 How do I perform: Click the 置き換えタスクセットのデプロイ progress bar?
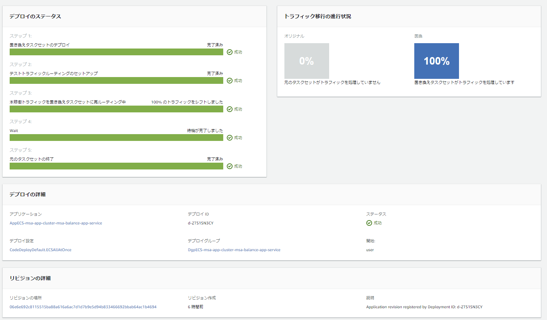[116, 52]
